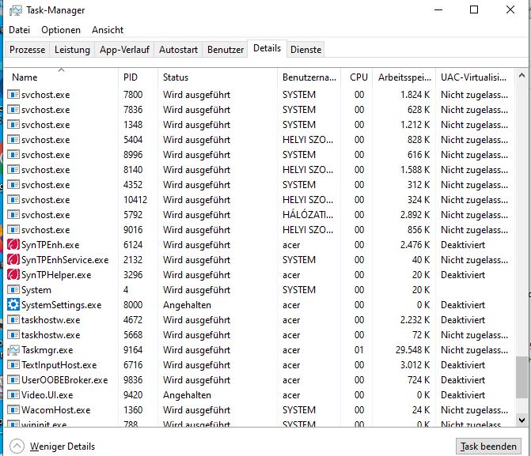Sort by the CPU column header
Viewport: 531px width, 456px height.
[357, 77]
